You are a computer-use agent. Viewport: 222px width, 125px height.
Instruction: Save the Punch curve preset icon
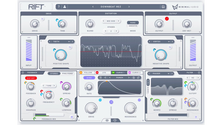[134, 78]
